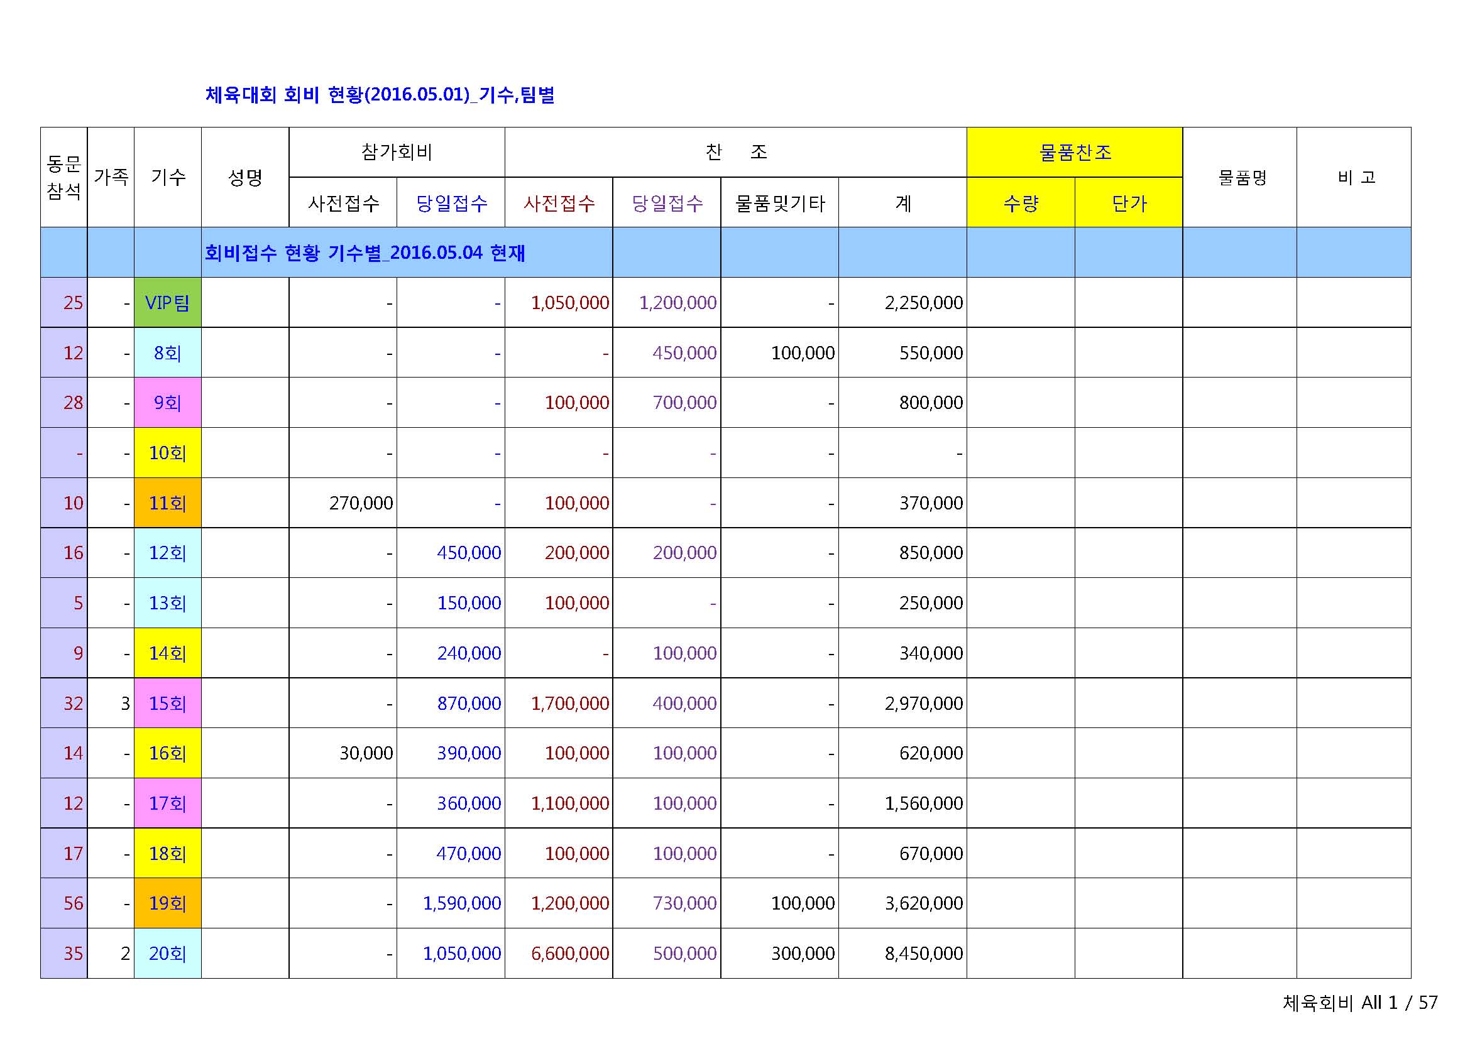Image resolution: width=1470 pixels, height=1039 pixels.
Task: Select the yellow 18회 cell
Action: (x=168, y=854)
